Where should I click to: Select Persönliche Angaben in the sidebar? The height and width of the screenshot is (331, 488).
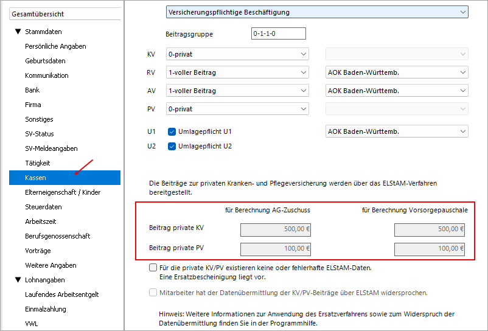(55, 46)
